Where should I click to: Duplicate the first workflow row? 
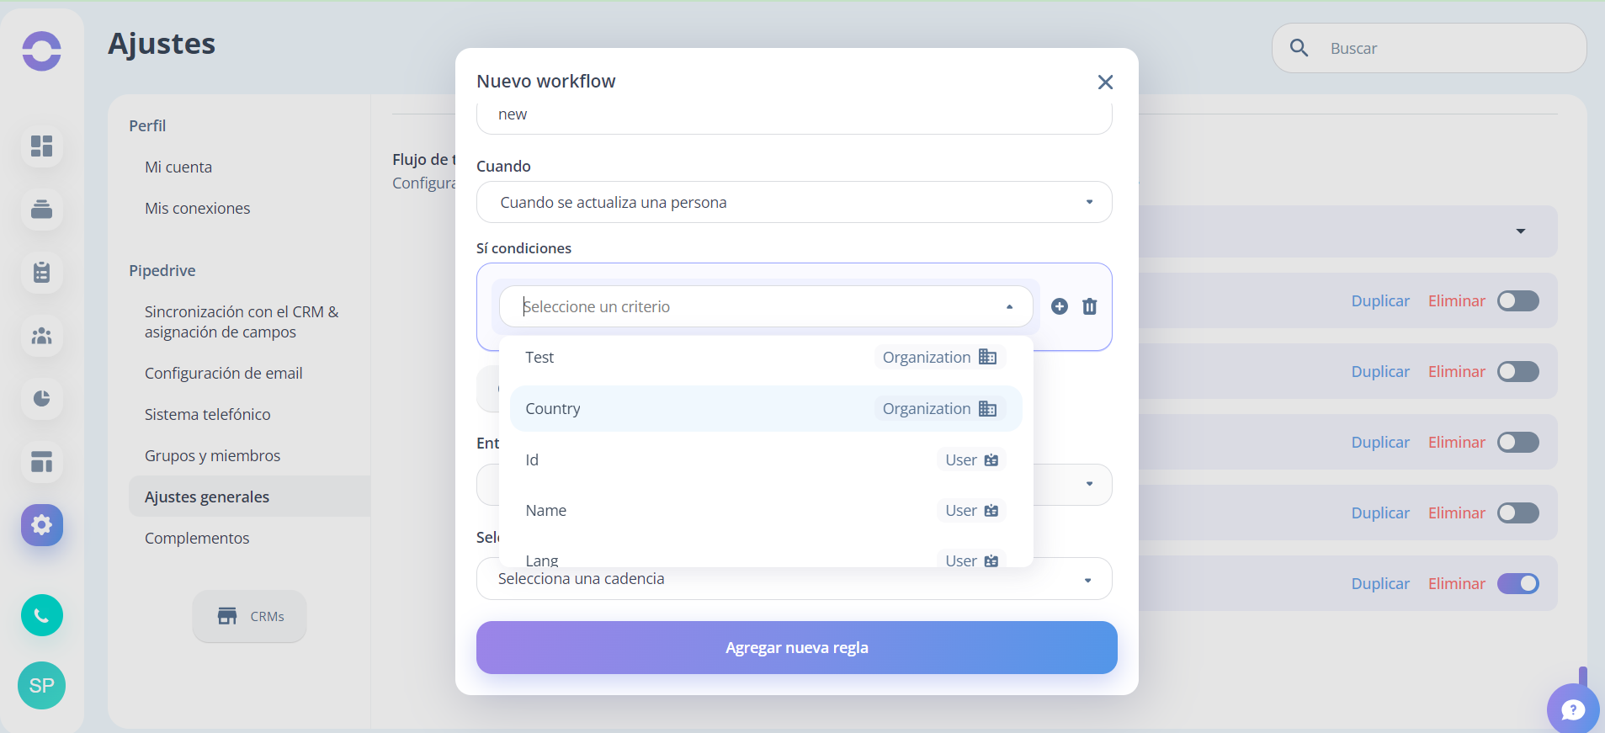pyautogui.click(x=1380, y=300)
